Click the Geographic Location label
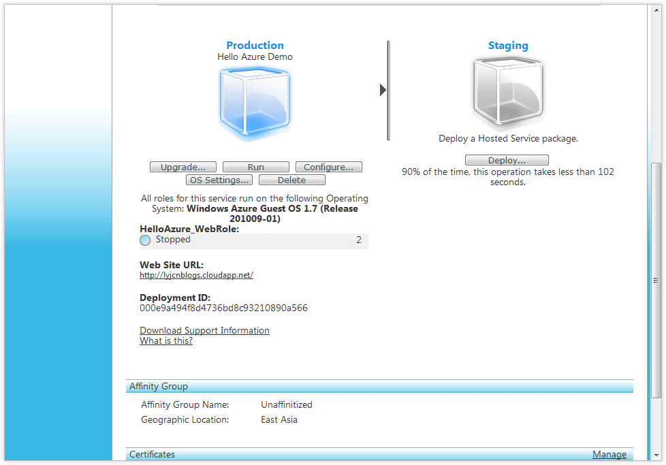The height and width of the screenshot is (465, 666). tap(185, 419)
